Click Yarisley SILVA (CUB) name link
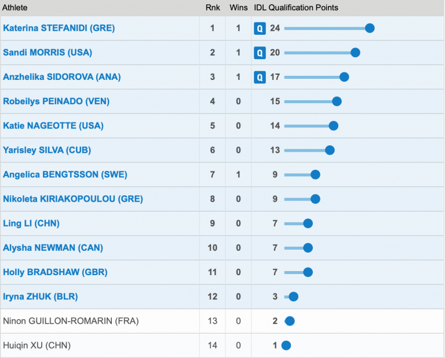The height and width of the screenshot is (358, 445). click(47, 150)
